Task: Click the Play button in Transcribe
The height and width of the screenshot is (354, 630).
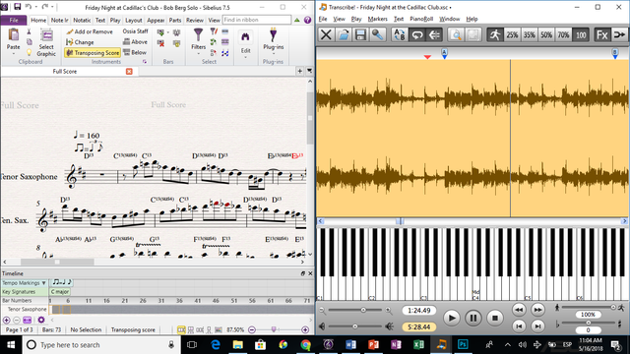Action: pyautogui.click(x=452, y=319)
